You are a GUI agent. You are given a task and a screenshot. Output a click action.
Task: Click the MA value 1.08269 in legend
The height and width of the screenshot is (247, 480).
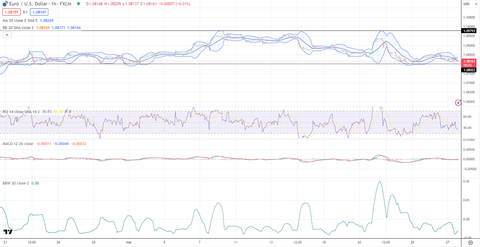point(47,21)
